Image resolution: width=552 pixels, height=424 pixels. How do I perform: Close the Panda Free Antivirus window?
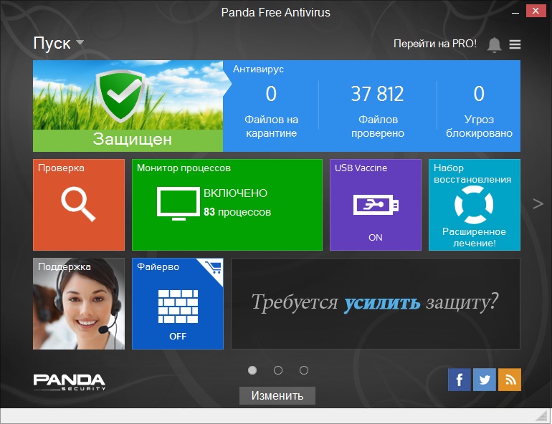click(x=536, y=11)
